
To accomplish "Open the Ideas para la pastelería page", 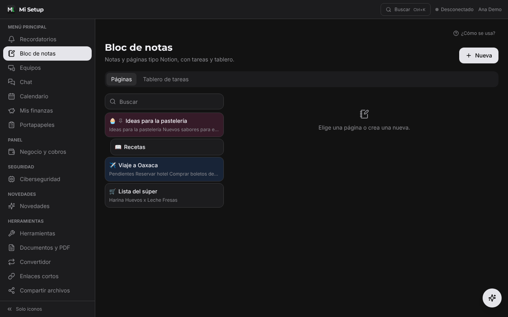I will tap(164, 125).
